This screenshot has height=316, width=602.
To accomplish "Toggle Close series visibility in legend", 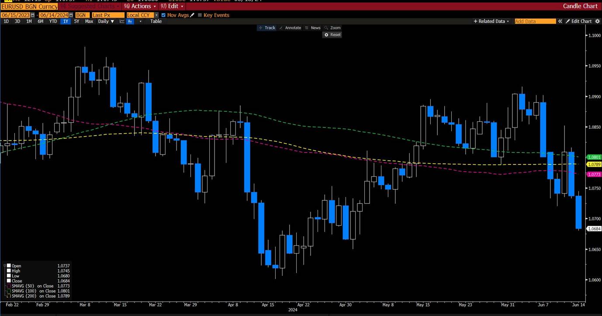I will click(x=9, y=281).
